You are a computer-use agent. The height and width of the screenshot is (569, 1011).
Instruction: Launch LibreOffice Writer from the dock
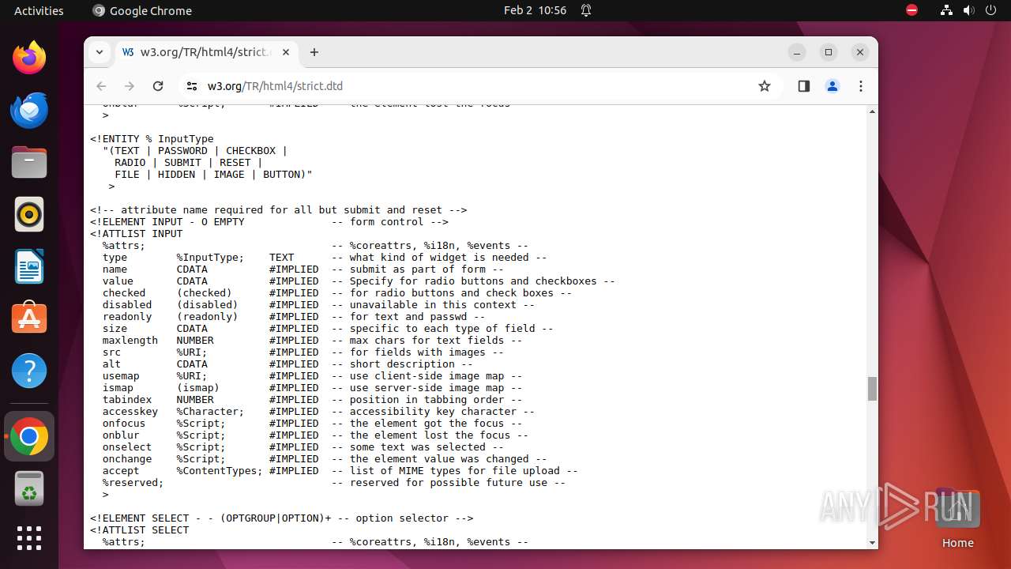[x=29, y=266]
